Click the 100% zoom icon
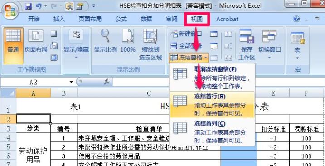Viewport: 325px width, 166px height. point(128,36)
